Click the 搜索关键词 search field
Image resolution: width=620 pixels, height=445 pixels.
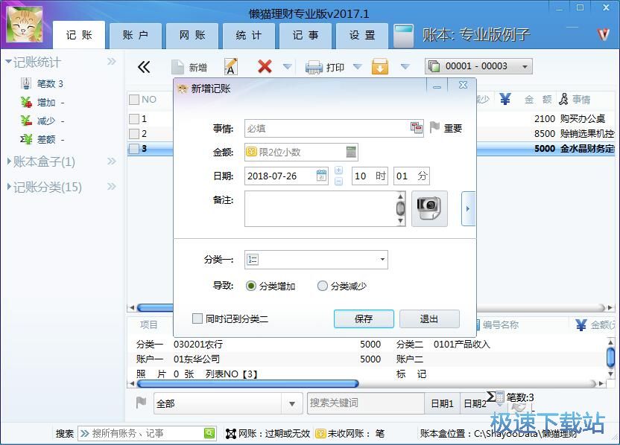click(366, 403)
